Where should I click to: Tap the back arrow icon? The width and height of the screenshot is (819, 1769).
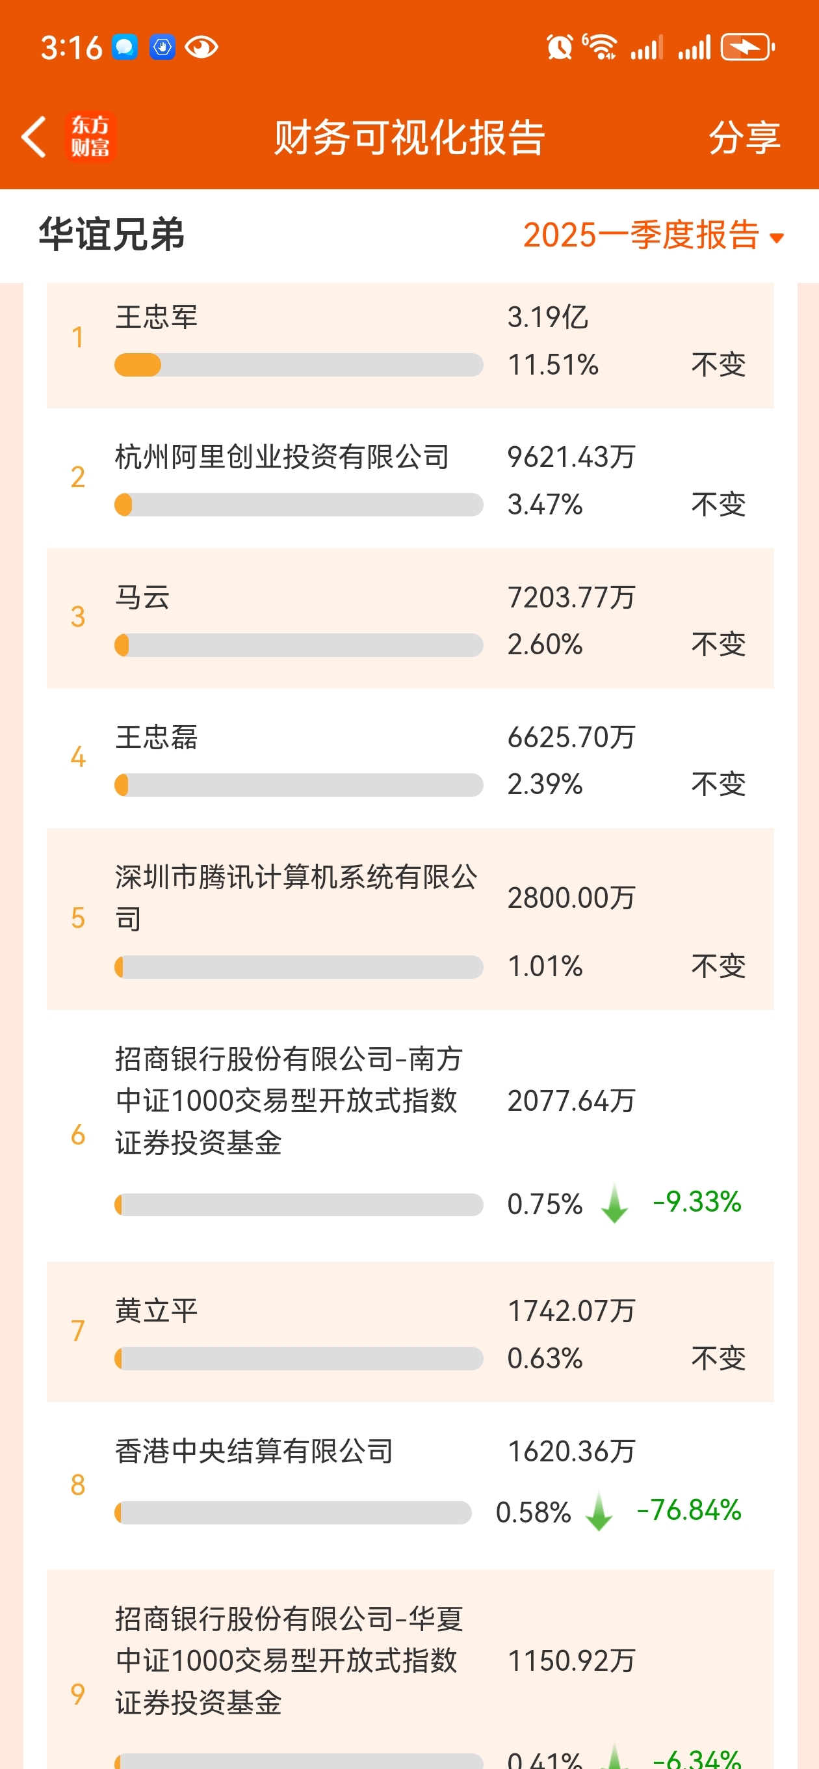pos(34,137)
